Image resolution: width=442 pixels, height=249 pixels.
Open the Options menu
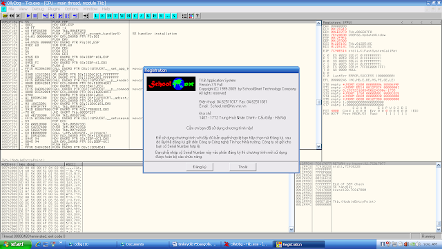(72, 9)
